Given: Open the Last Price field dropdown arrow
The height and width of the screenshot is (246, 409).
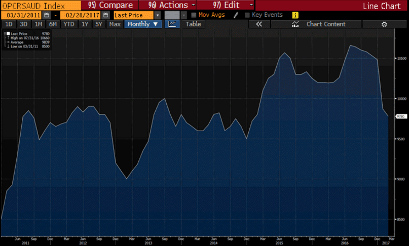Looking at the screenshot, I should pyautogui.click(x=158, y=15).
